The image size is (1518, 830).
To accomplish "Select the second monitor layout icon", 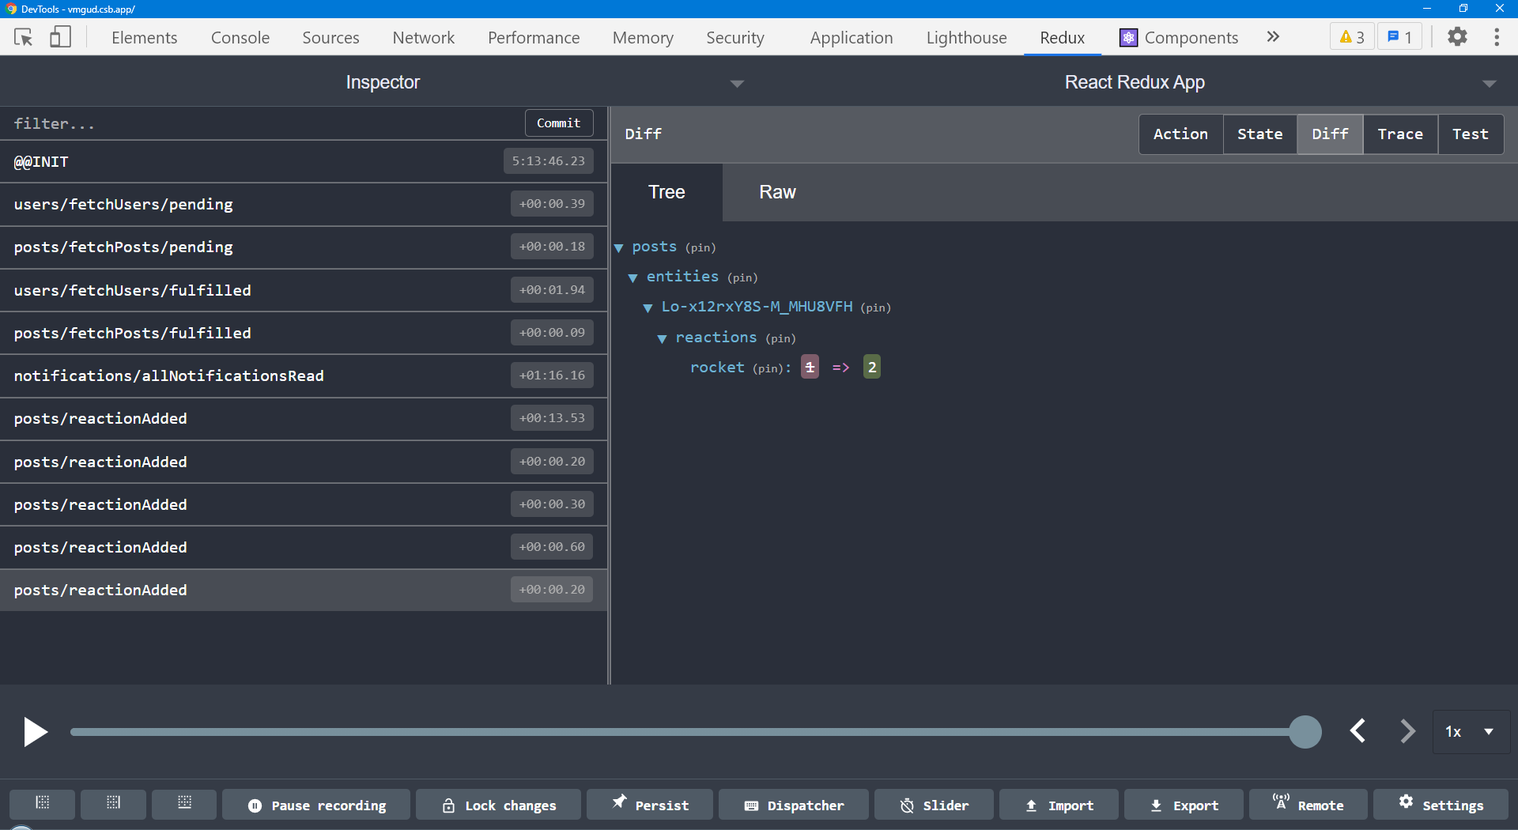I will click(114, 803).
